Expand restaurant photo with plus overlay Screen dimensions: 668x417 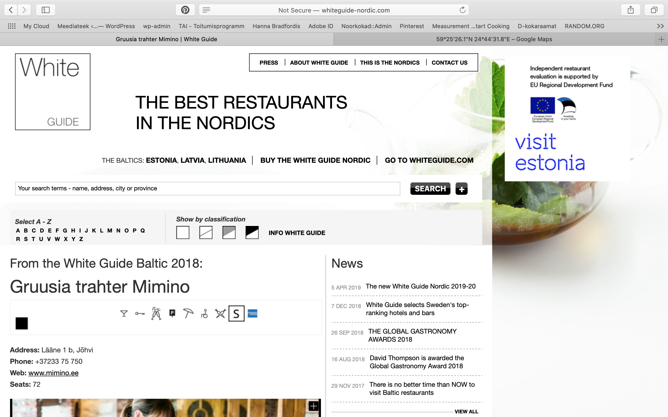click(313, 406)
